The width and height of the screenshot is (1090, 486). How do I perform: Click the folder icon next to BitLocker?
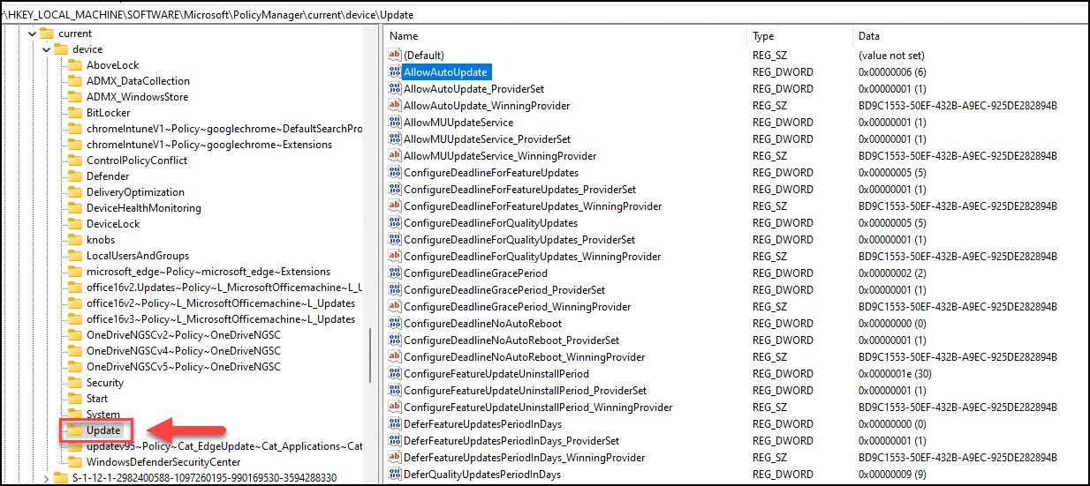click(x=75, y=113)
